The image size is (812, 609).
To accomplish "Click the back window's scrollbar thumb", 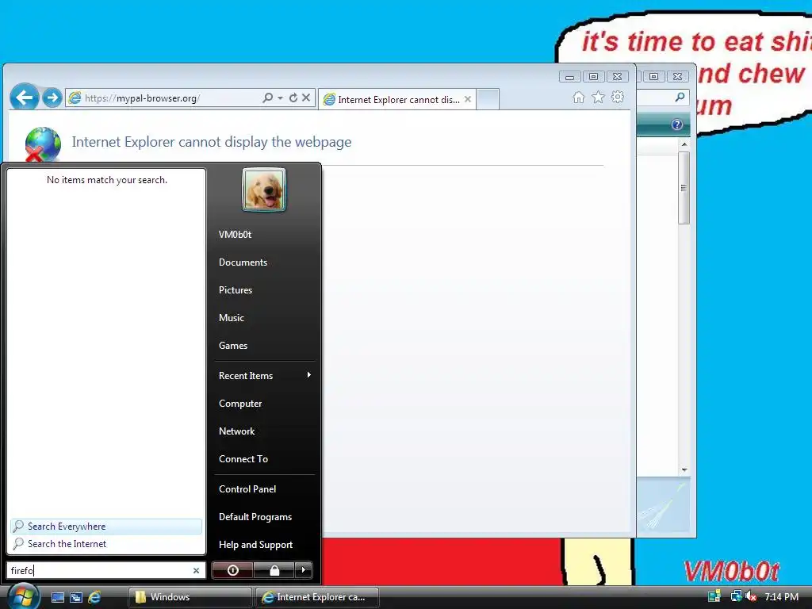I will pos(684,187).
